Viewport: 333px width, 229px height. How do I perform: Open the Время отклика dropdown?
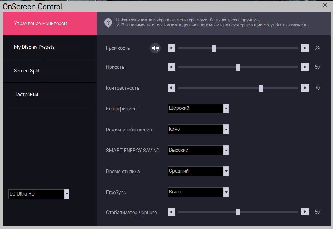click(226, 171)
